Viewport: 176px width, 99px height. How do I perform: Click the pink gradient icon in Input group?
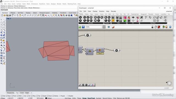pyautogui.click(x=125, y=17)
